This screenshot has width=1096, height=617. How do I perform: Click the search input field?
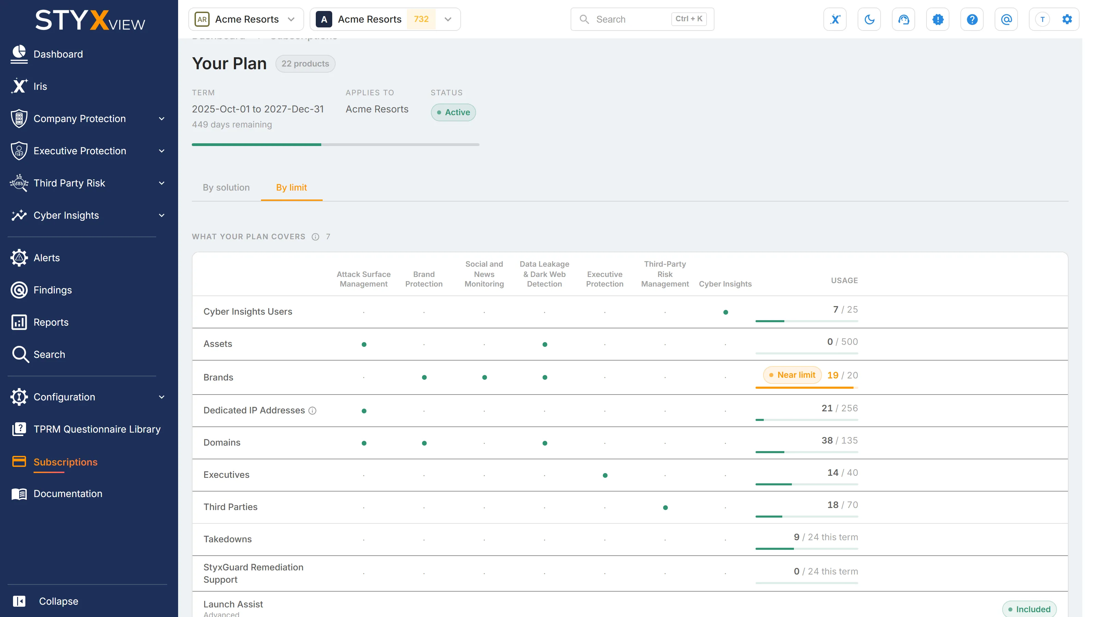pos(643,19)
